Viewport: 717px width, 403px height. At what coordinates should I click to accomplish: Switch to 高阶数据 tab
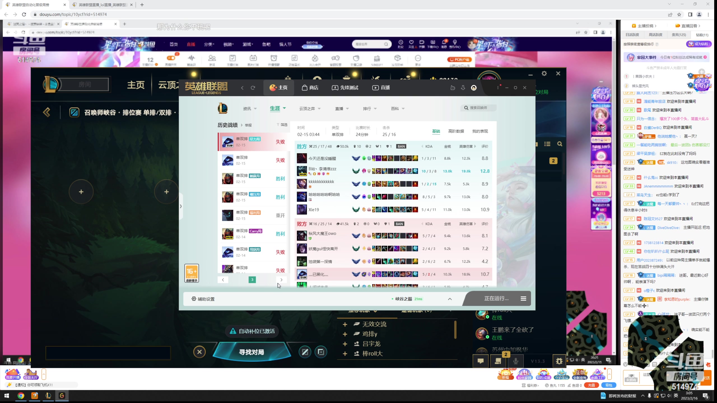tap(456, 131)
